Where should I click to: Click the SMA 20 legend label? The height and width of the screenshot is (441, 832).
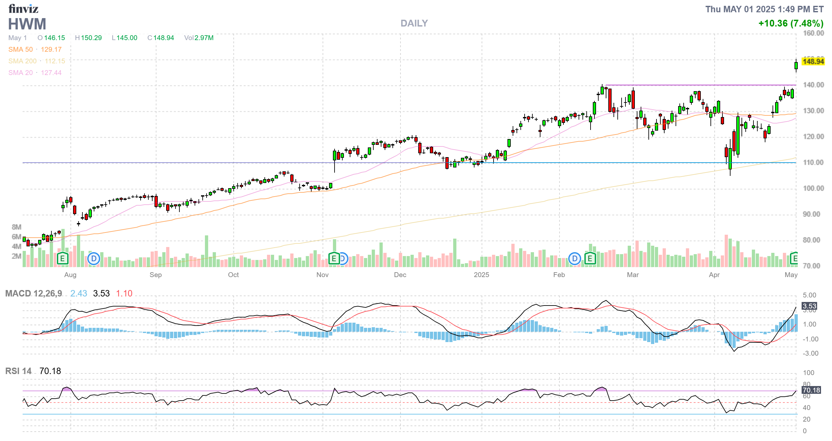[20, 73]
